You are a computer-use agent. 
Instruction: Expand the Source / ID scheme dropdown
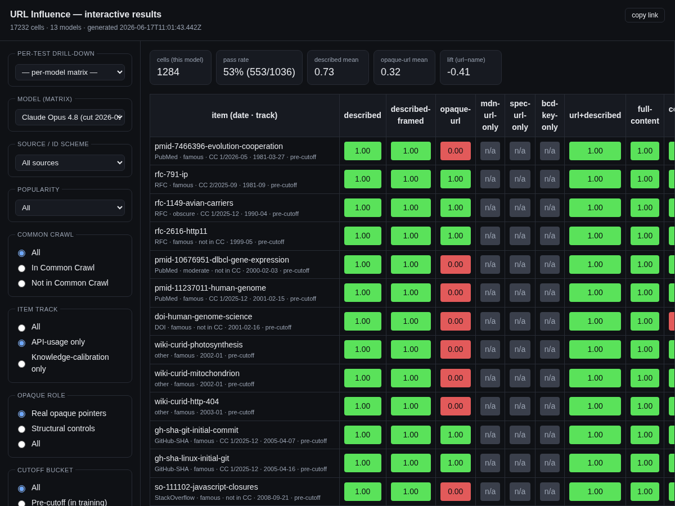[70, 162]
